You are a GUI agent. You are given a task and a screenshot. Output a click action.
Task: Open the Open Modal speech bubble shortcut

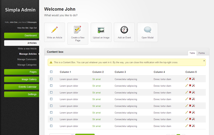click(147, 32)
